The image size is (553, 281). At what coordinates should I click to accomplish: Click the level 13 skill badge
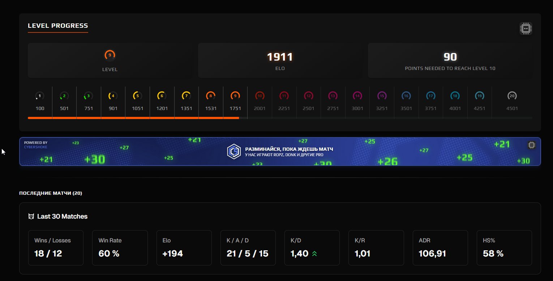pyautogui.click(x=333, y=96)
